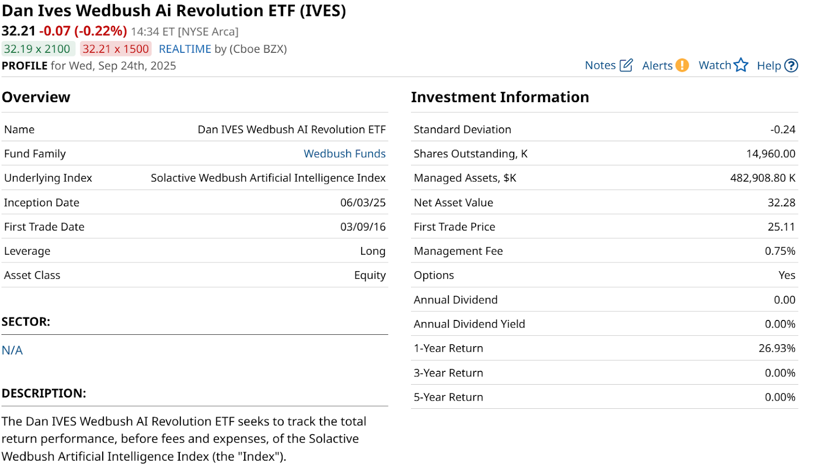Image resolution: width=822 pixels, height=474 pixels.
Task: Open the Notes text link
Action: (600, 65)
